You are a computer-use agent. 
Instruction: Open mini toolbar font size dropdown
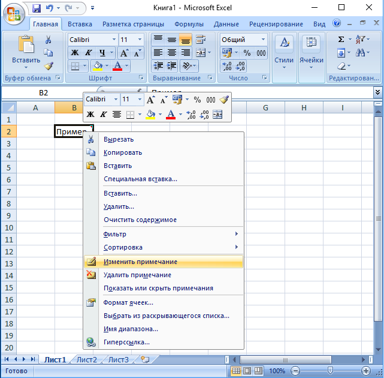140,100
